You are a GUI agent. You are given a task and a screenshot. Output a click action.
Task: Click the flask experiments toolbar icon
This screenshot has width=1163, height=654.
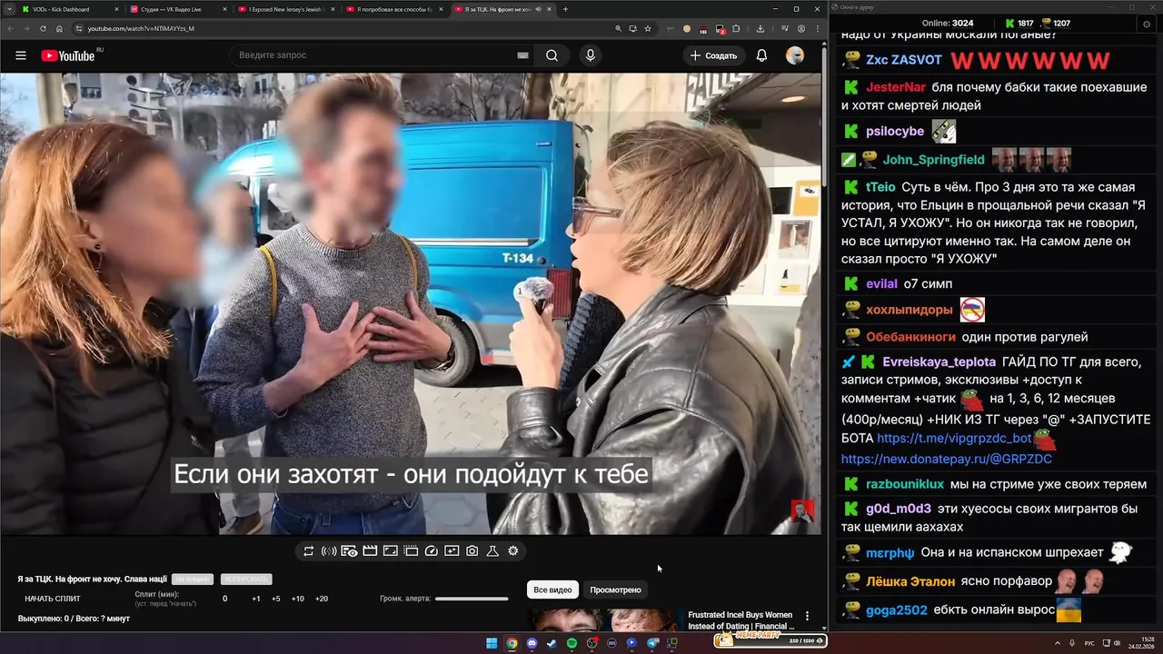point(492,550)
